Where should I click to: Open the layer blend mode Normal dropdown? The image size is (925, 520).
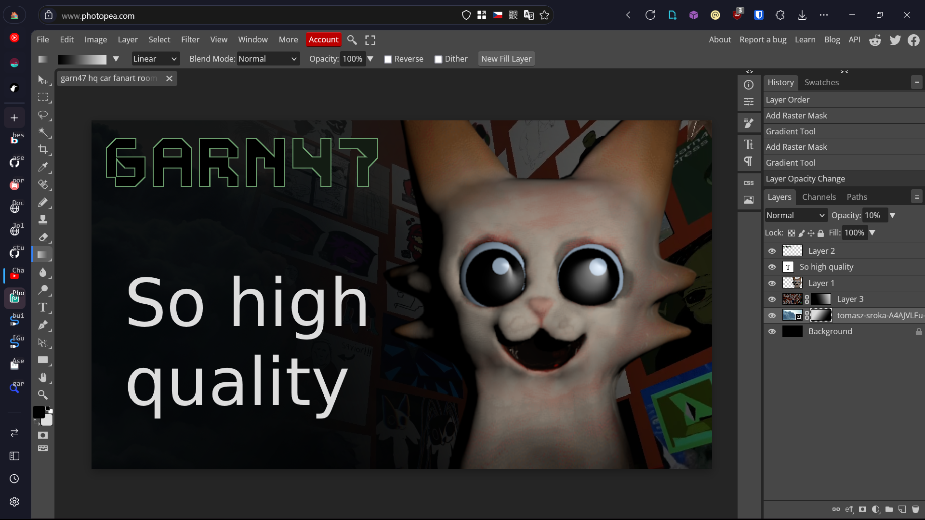pos(796,215)
